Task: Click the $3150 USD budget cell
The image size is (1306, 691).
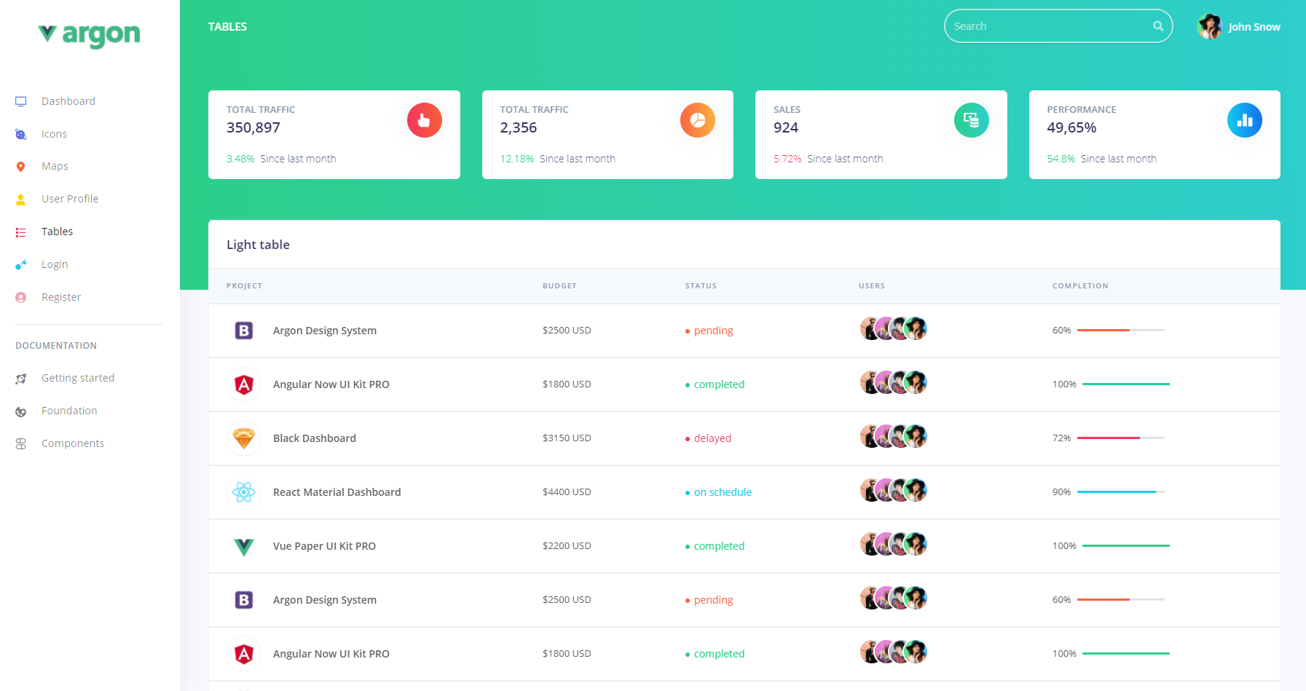Action: (x=567, y=438)
